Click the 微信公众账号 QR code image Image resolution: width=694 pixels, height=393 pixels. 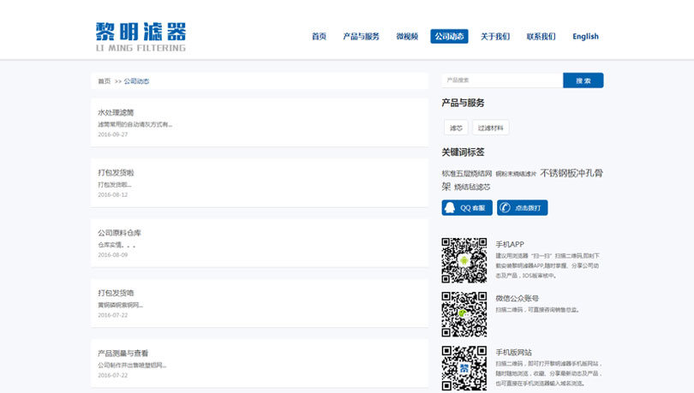click(464, 314)
